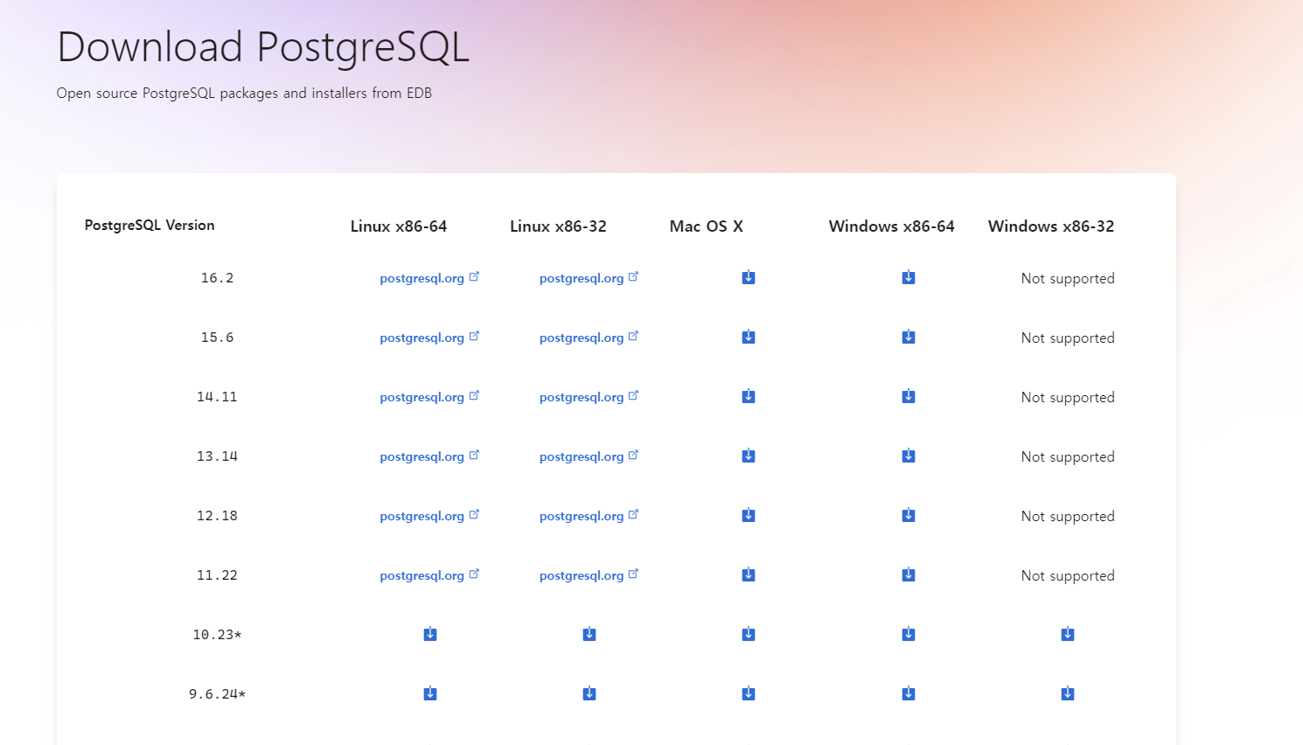Click the PostgreSQL Version column header
Viewport: 1303px width, 745px height.
[150, 225]
